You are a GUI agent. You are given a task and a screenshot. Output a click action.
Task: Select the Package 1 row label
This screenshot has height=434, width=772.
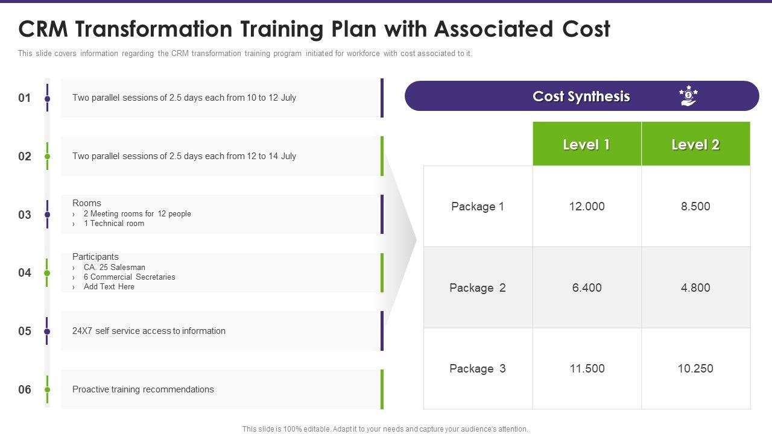click(x=478, y=206)
